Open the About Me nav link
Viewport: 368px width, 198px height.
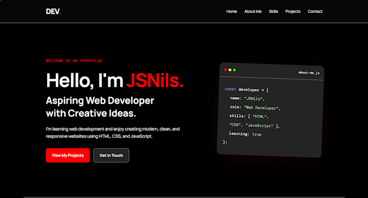coord(253,11)
